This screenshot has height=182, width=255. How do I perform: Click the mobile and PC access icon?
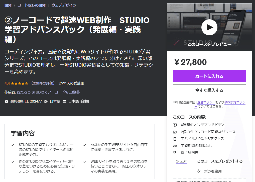tap(175, 138)
